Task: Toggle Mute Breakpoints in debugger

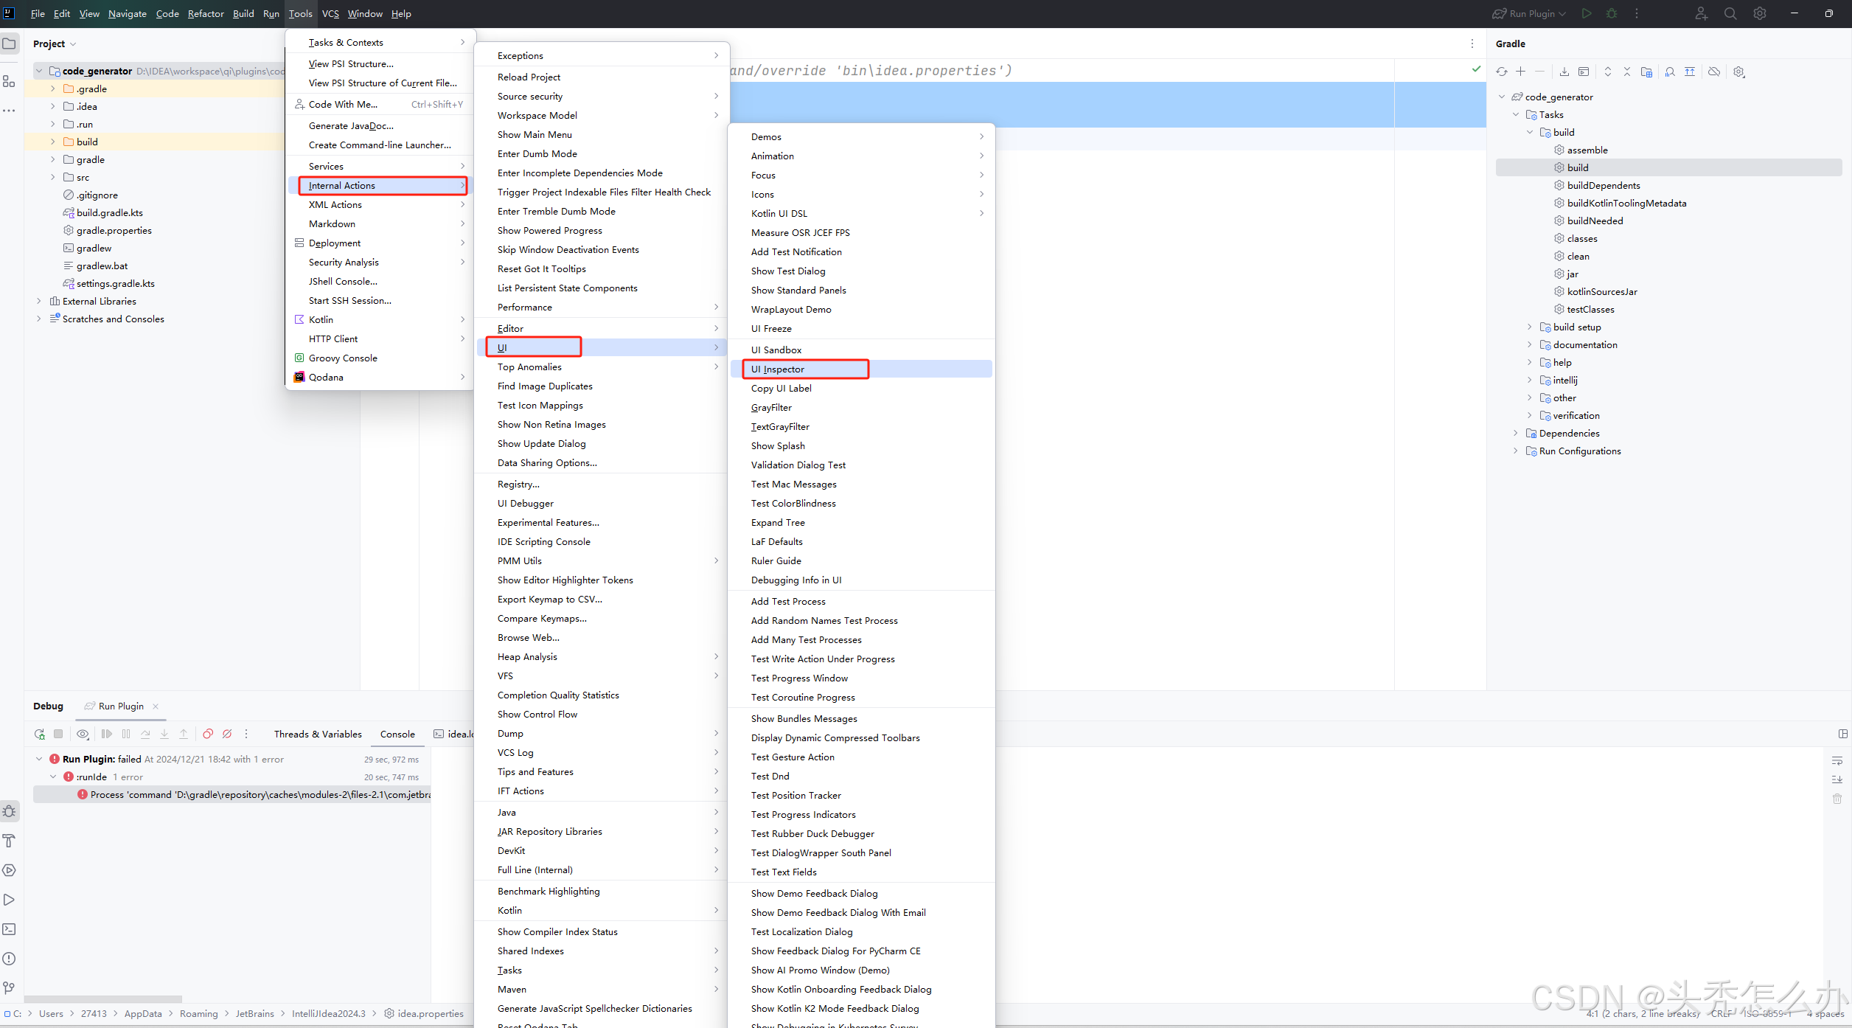Action: pyautogui.click(x=227, y=734)
